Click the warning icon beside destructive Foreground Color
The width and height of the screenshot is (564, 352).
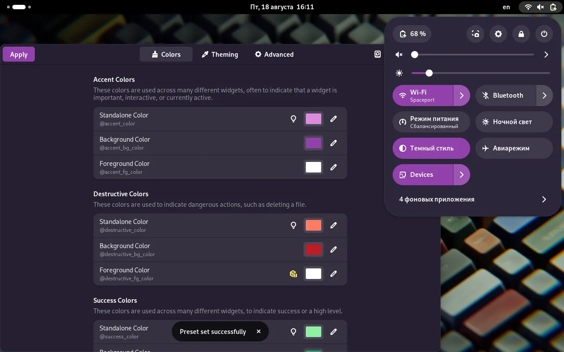(293, 274)
